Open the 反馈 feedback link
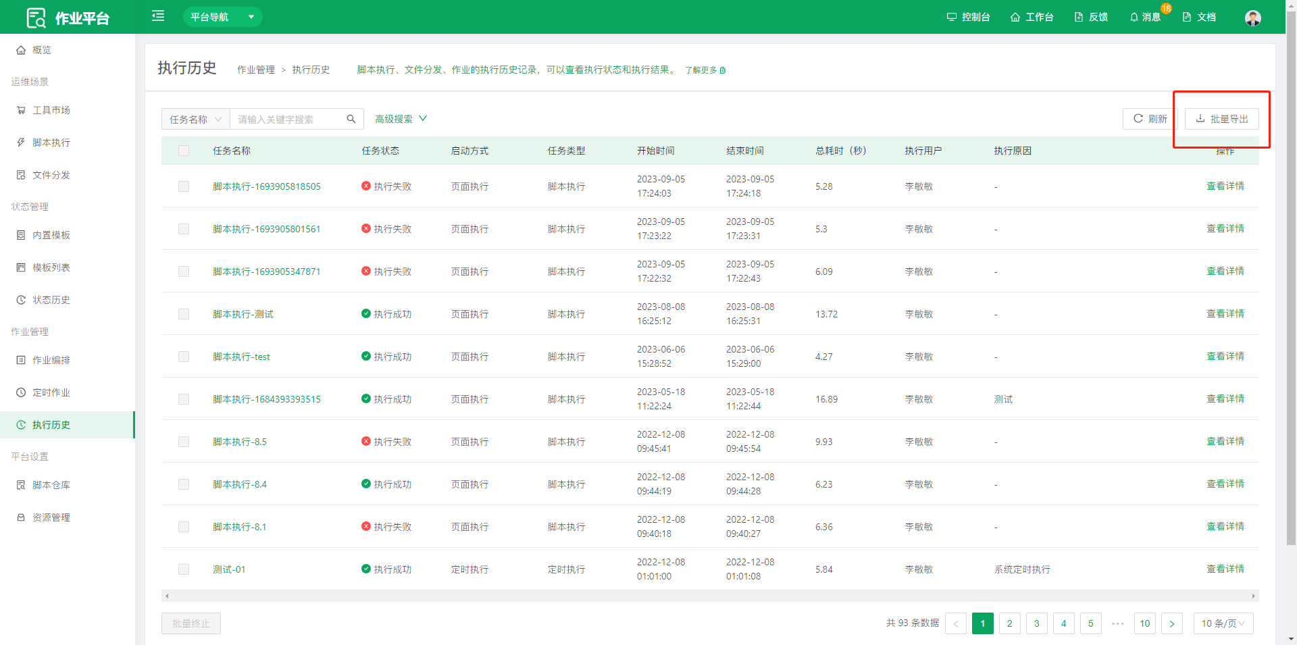 coord(1091,17)
